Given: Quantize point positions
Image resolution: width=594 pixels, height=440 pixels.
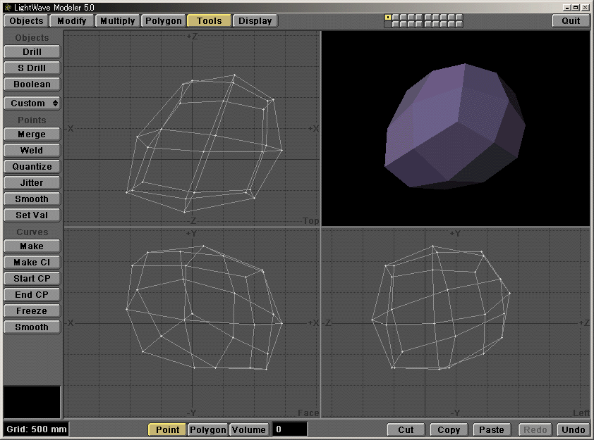Looking at the screenshot, I should click(31, 166).
